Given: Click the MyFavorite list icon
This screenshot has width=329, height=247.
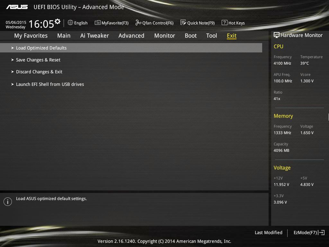Looking at the screenshot, I should (98, 23).
